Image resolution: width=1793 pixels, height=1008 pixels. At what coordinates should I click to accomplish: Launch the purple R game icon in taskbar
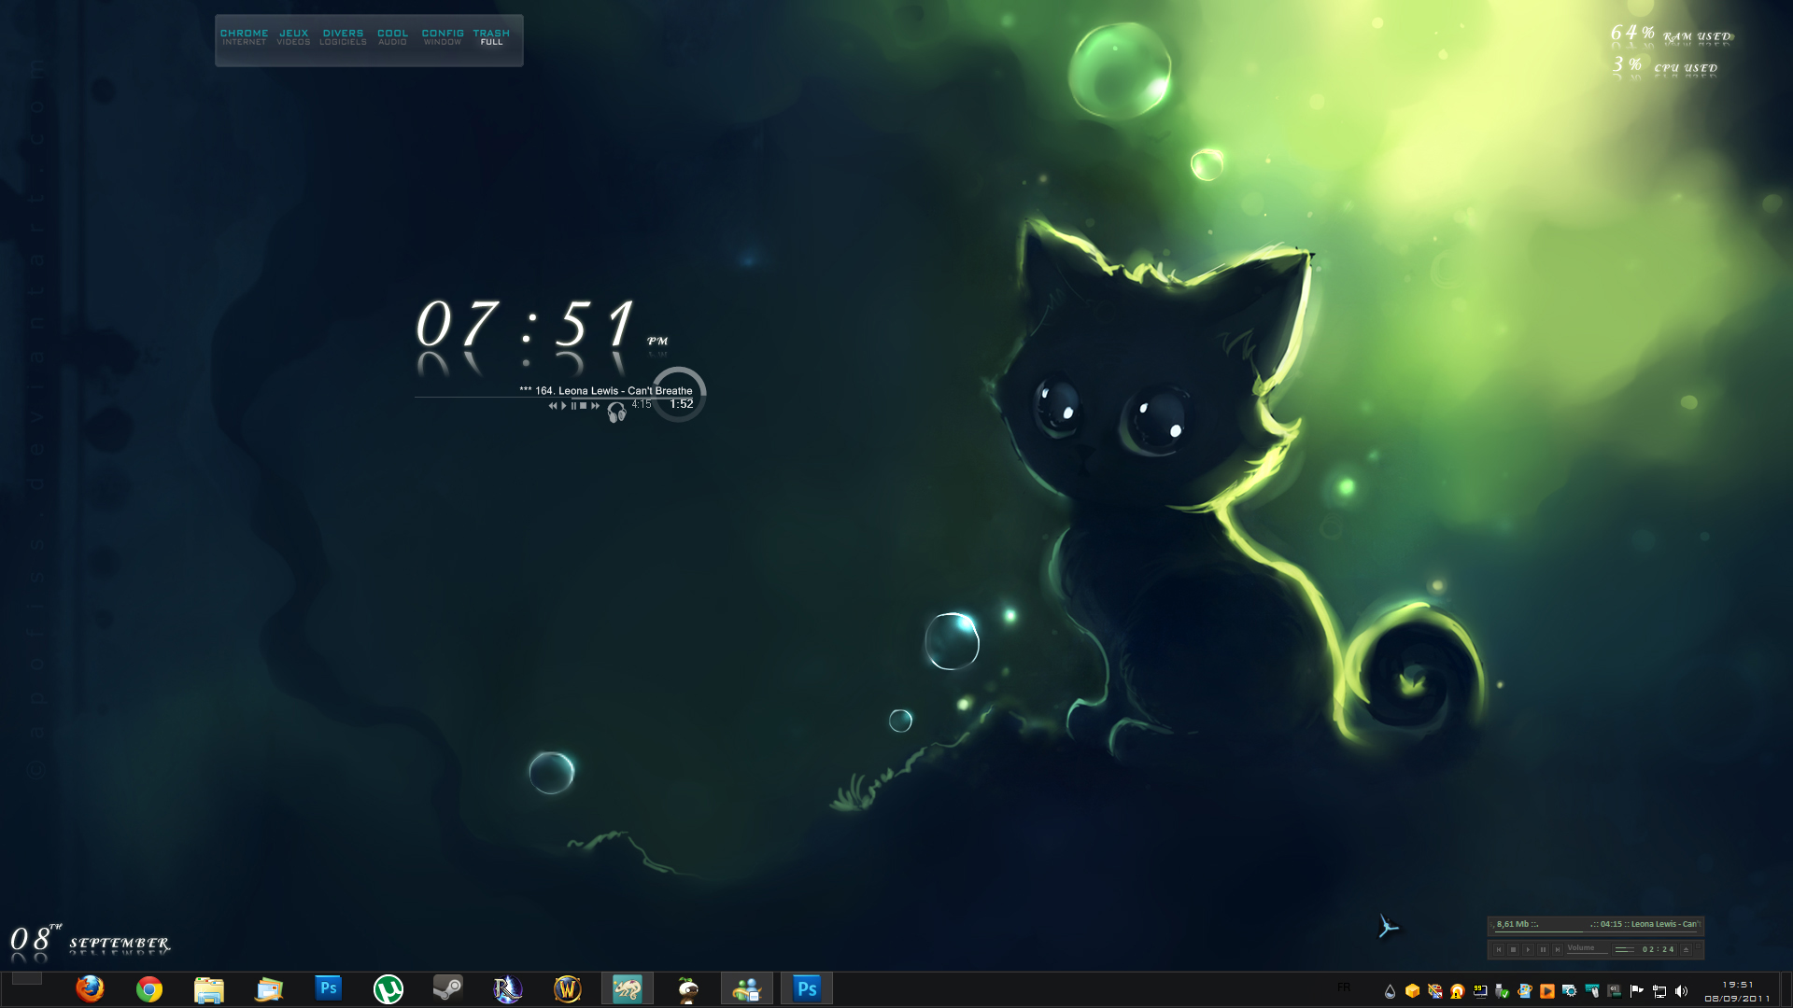point(508,988)
